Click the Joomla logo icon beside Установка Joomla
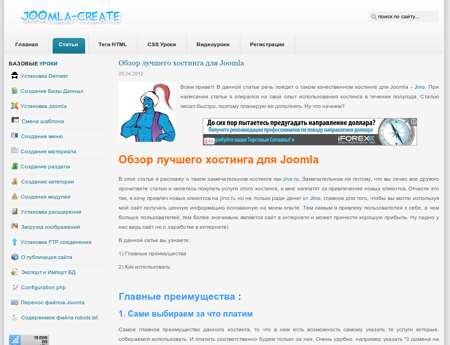This screenshot has width=450, height=345. point(15,106)
